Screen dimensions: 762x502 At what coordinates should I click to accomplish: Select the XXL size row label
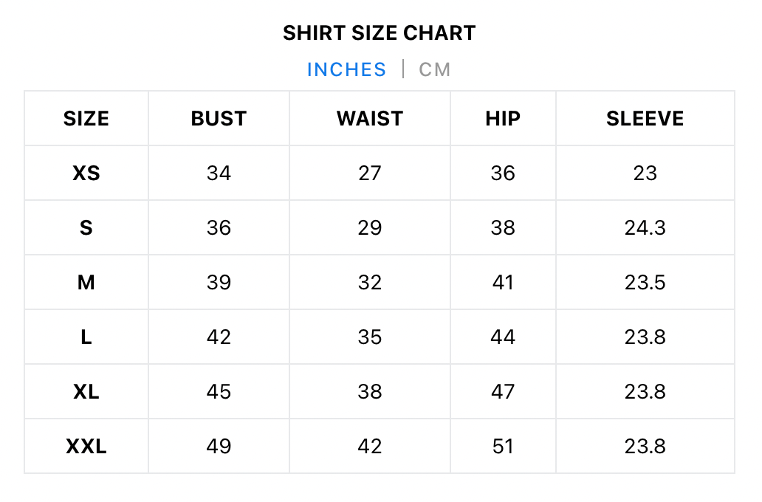[86, 447]
